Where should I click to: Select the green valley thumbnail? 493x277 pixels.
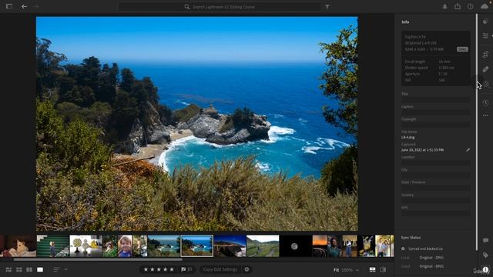coord(263,246)
